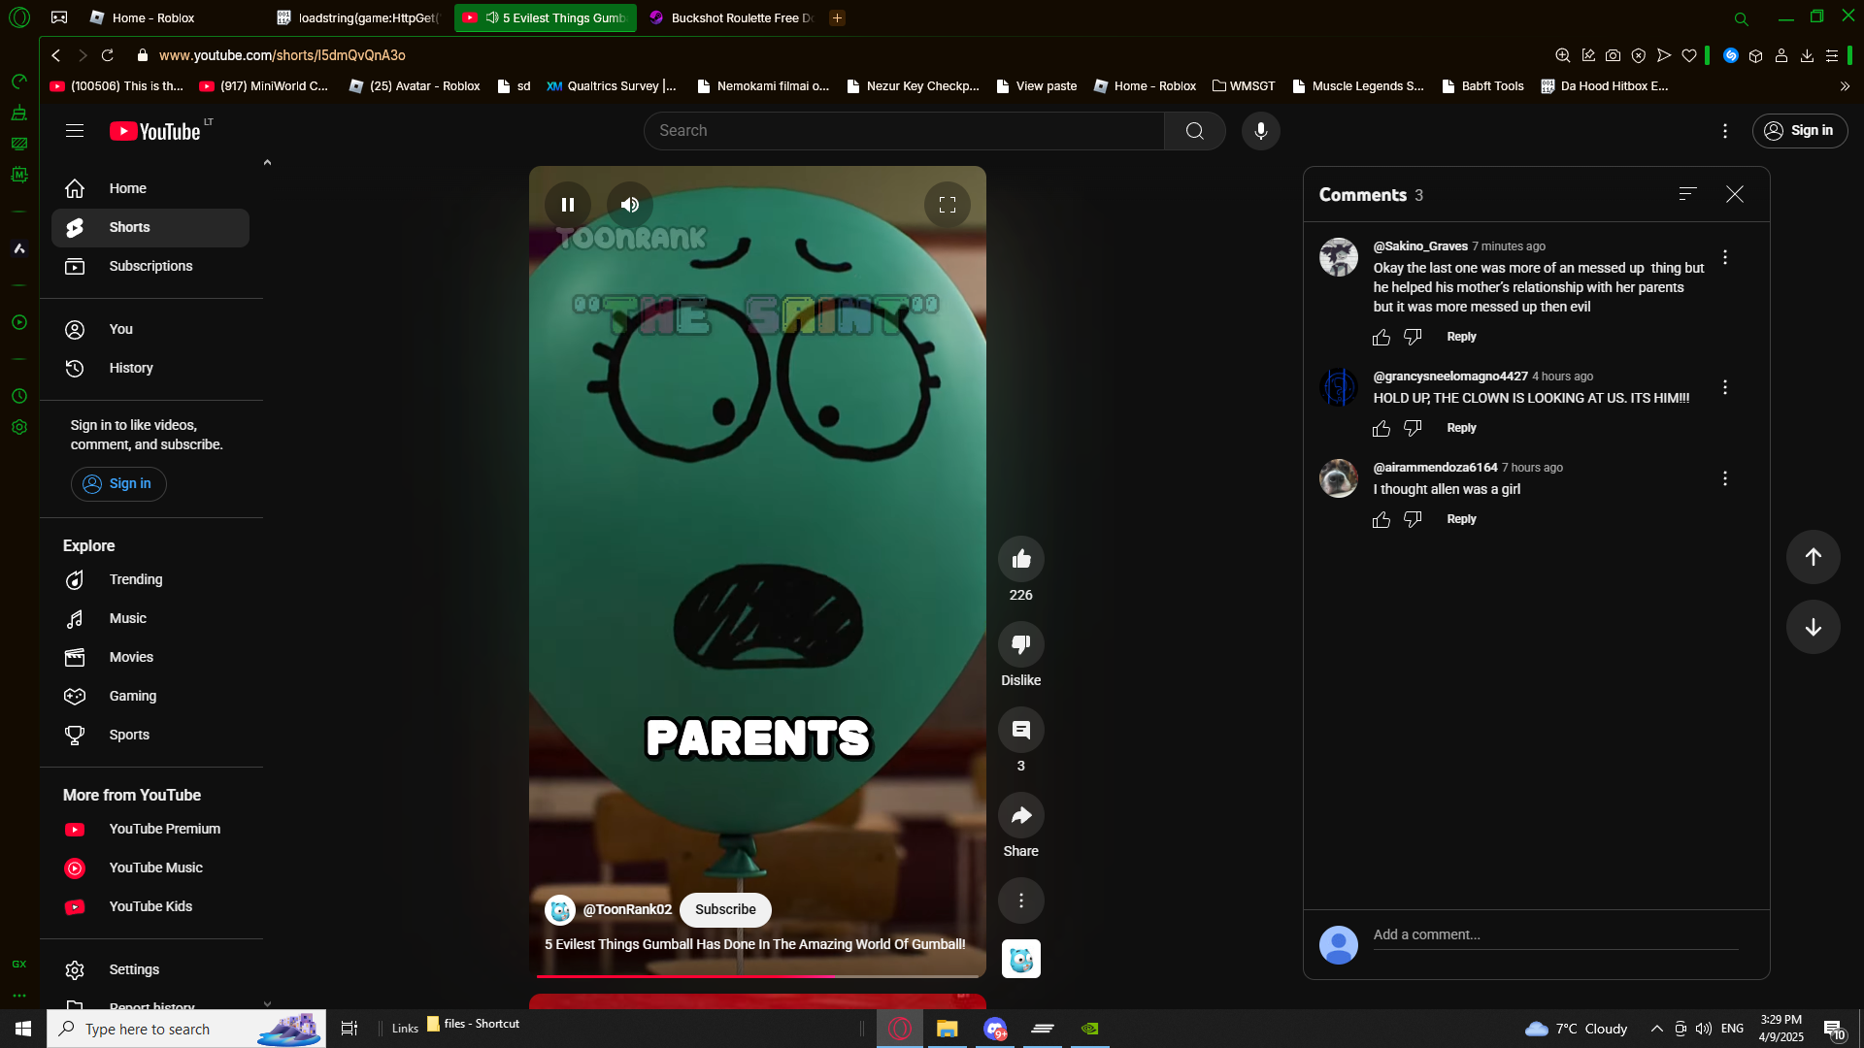
Task: Reply to @Sakino_Graves comment
Action: [x=1461, y=337]
